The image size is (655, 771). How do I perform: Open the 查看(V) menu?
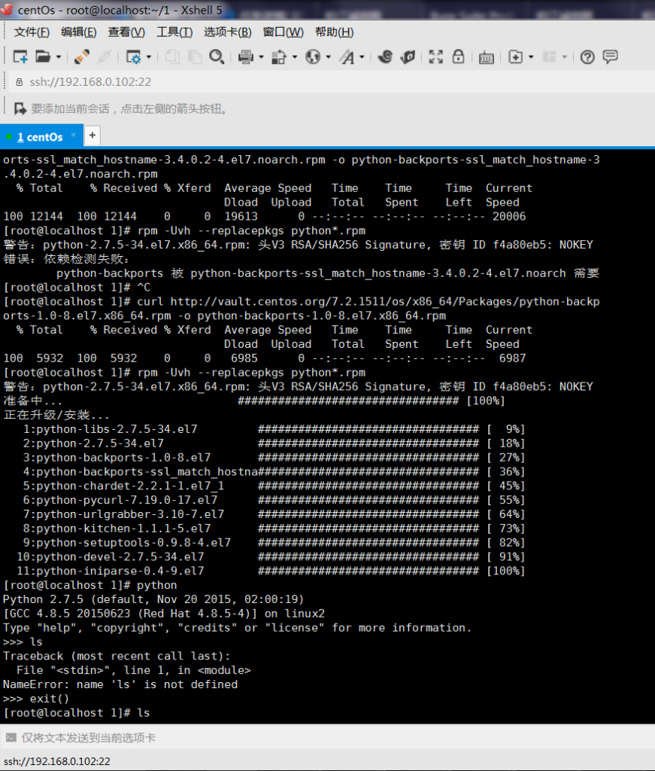point(126,32)
